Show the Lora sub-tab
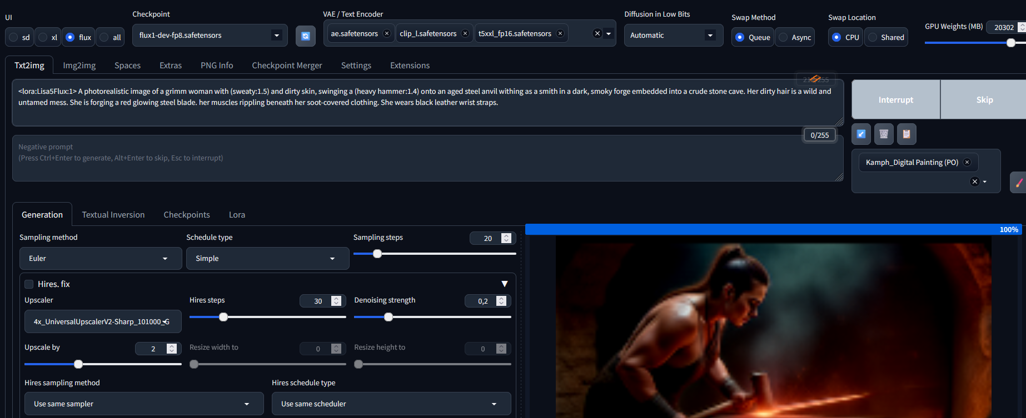 pos(237,215)
